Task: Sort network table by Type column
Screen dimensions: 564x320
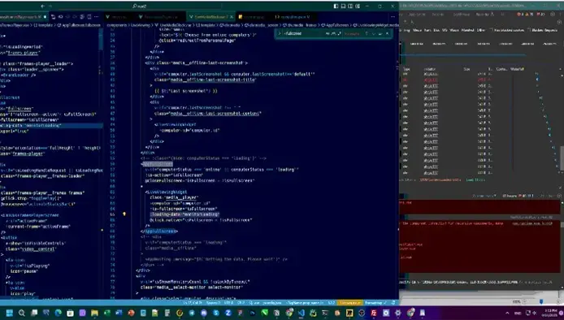Action: [x=406, y=69]
